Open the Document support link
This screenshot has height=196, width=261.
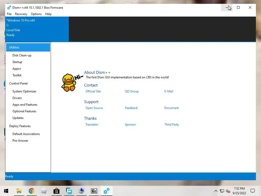click(172, 108)
